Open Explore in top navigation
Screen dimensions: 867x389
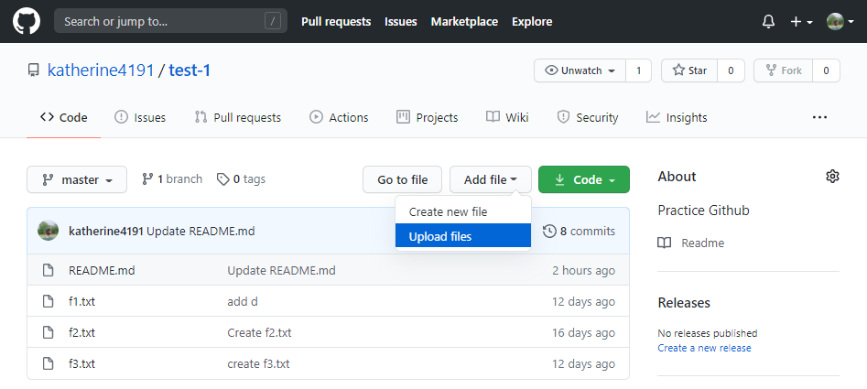click(531, 22)
